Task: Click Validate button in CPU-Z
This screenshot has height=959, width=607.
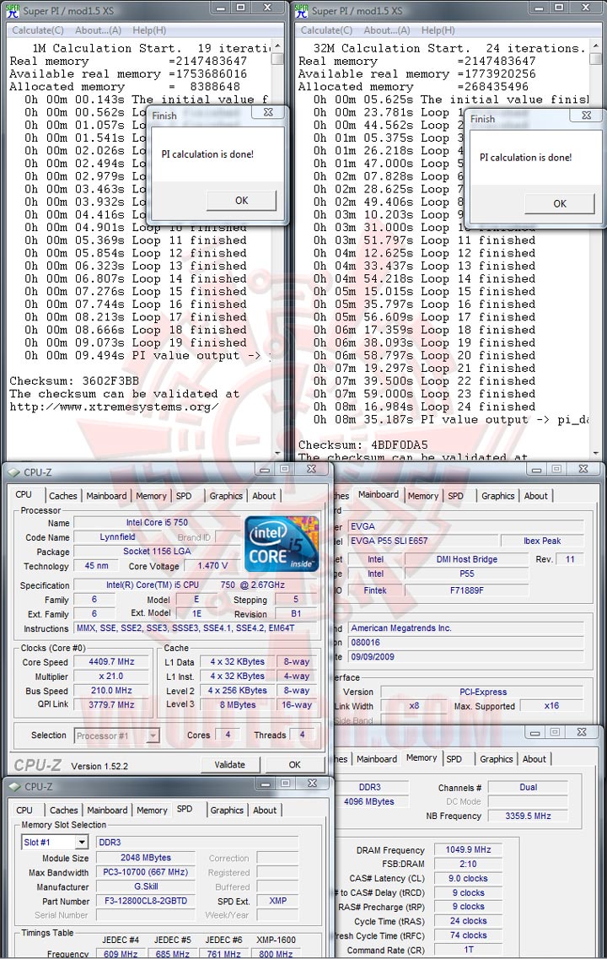Action: pyautogui.click(x=230, y=764)
